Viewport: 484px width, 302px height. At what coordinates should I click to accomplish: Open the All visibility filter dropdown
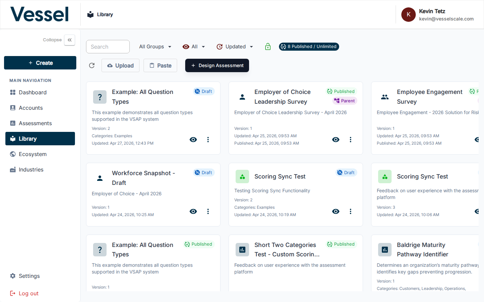click(x=194, y=47)
